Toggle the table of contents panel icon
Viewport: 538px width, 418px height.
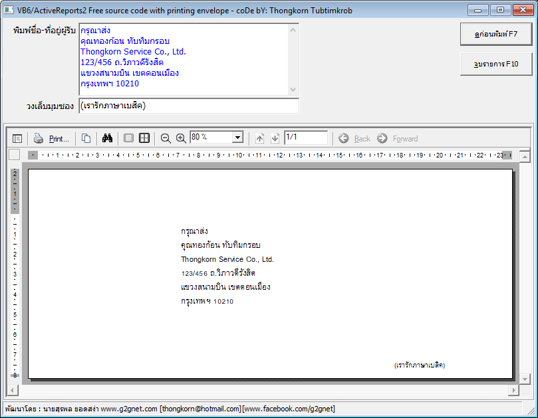click(17, 138)
